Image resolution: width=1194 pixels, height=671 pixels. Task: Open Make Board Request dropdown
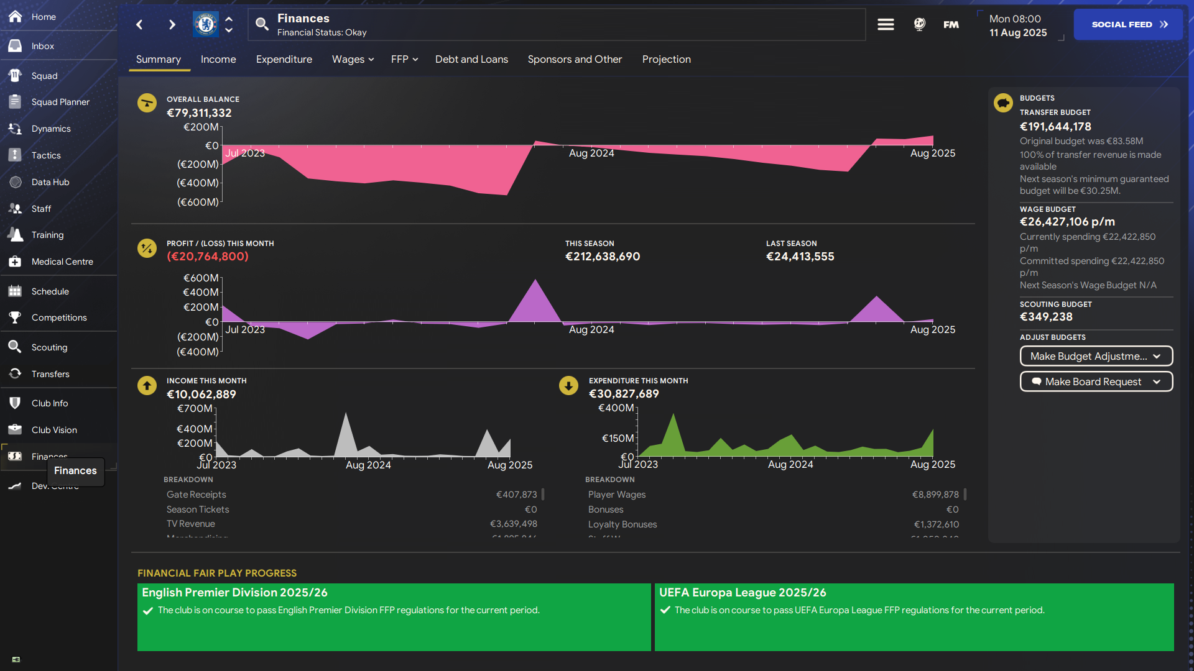point(1096,381)
